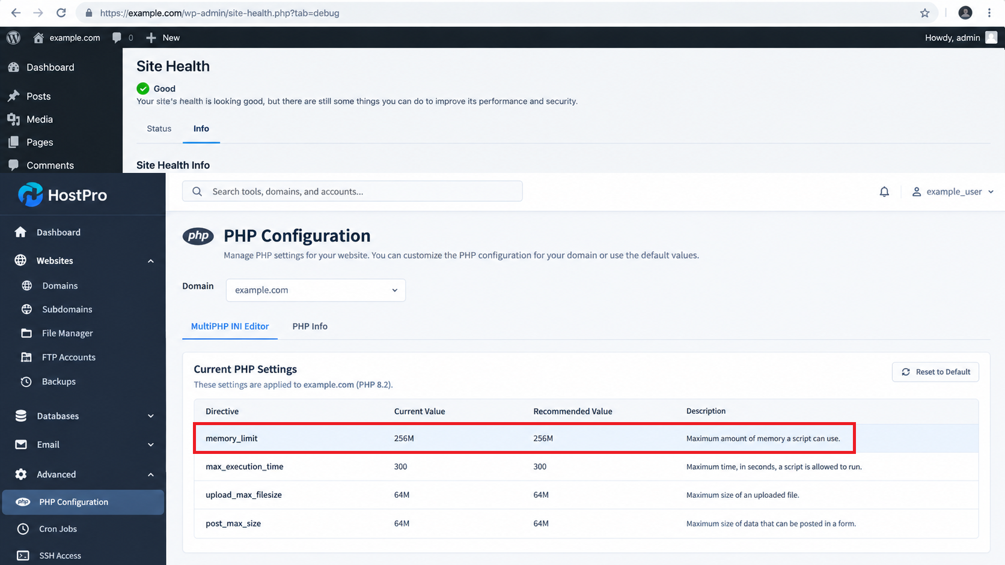1005x565 pixels.
Task: Open Backups in HostPro sidebar
Action: pos(58,381)
